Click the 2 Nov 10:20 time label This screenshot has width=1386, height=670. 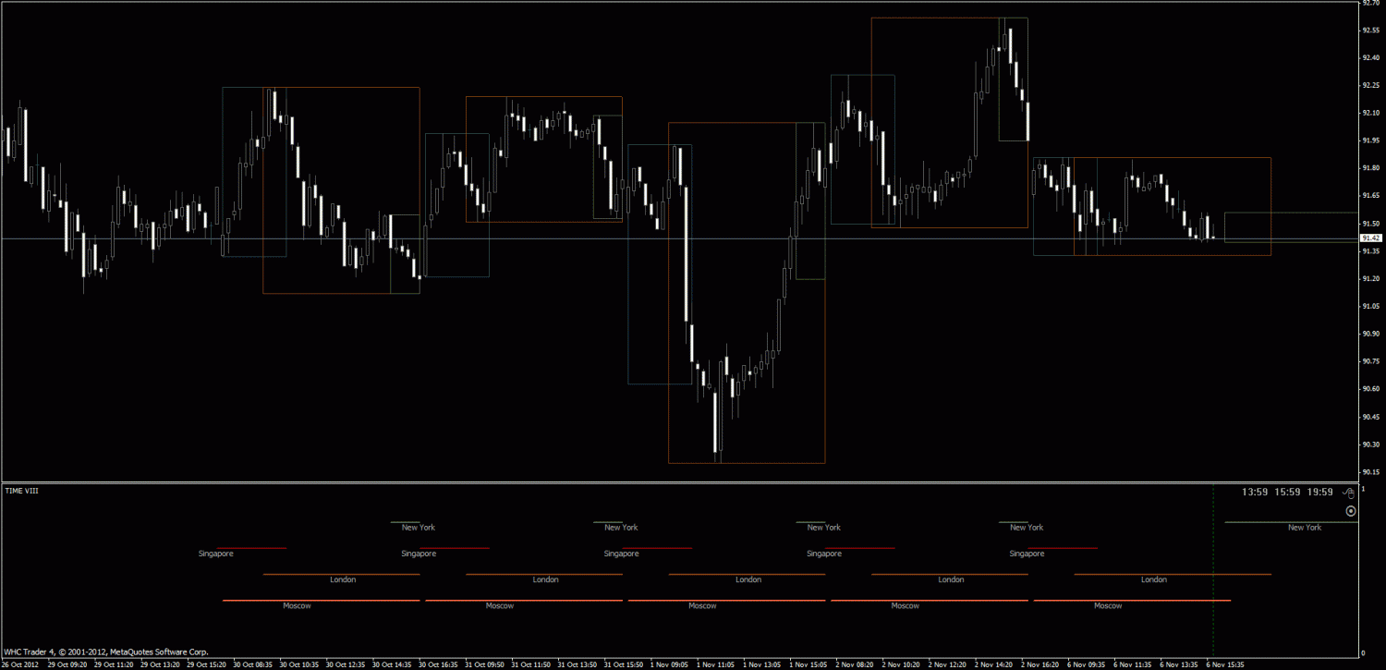tap(901, 664)
